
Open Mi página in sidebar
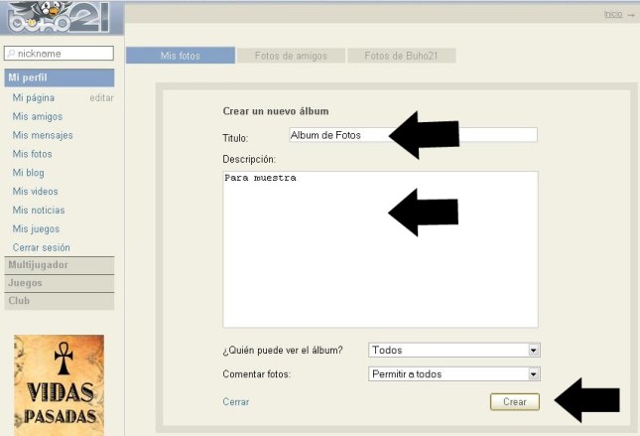[34, 98]
